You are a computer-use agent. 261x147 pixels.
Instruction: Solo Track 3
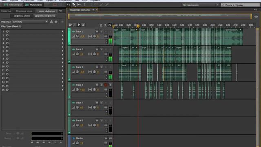101,67
